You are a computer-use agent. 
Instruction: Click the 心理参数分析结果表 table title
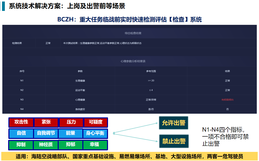(133, 61)
